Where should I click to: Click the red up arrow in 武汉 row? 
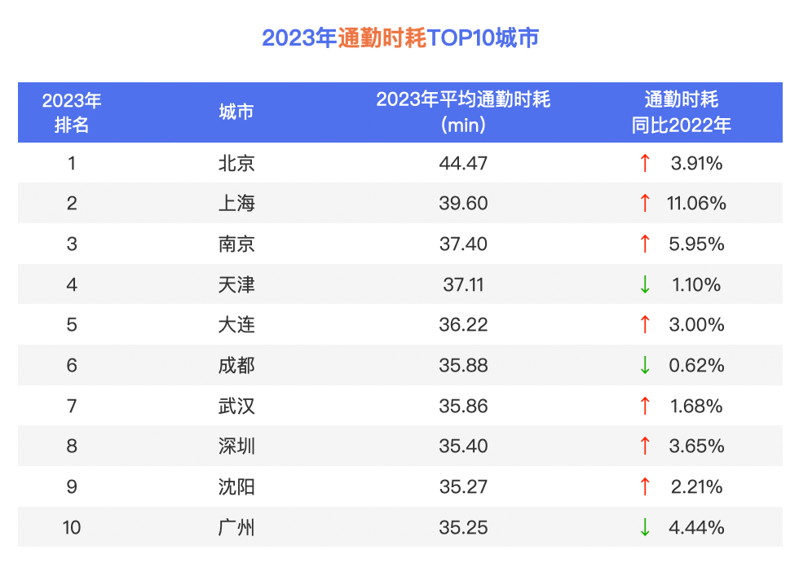tap(645, 406)
